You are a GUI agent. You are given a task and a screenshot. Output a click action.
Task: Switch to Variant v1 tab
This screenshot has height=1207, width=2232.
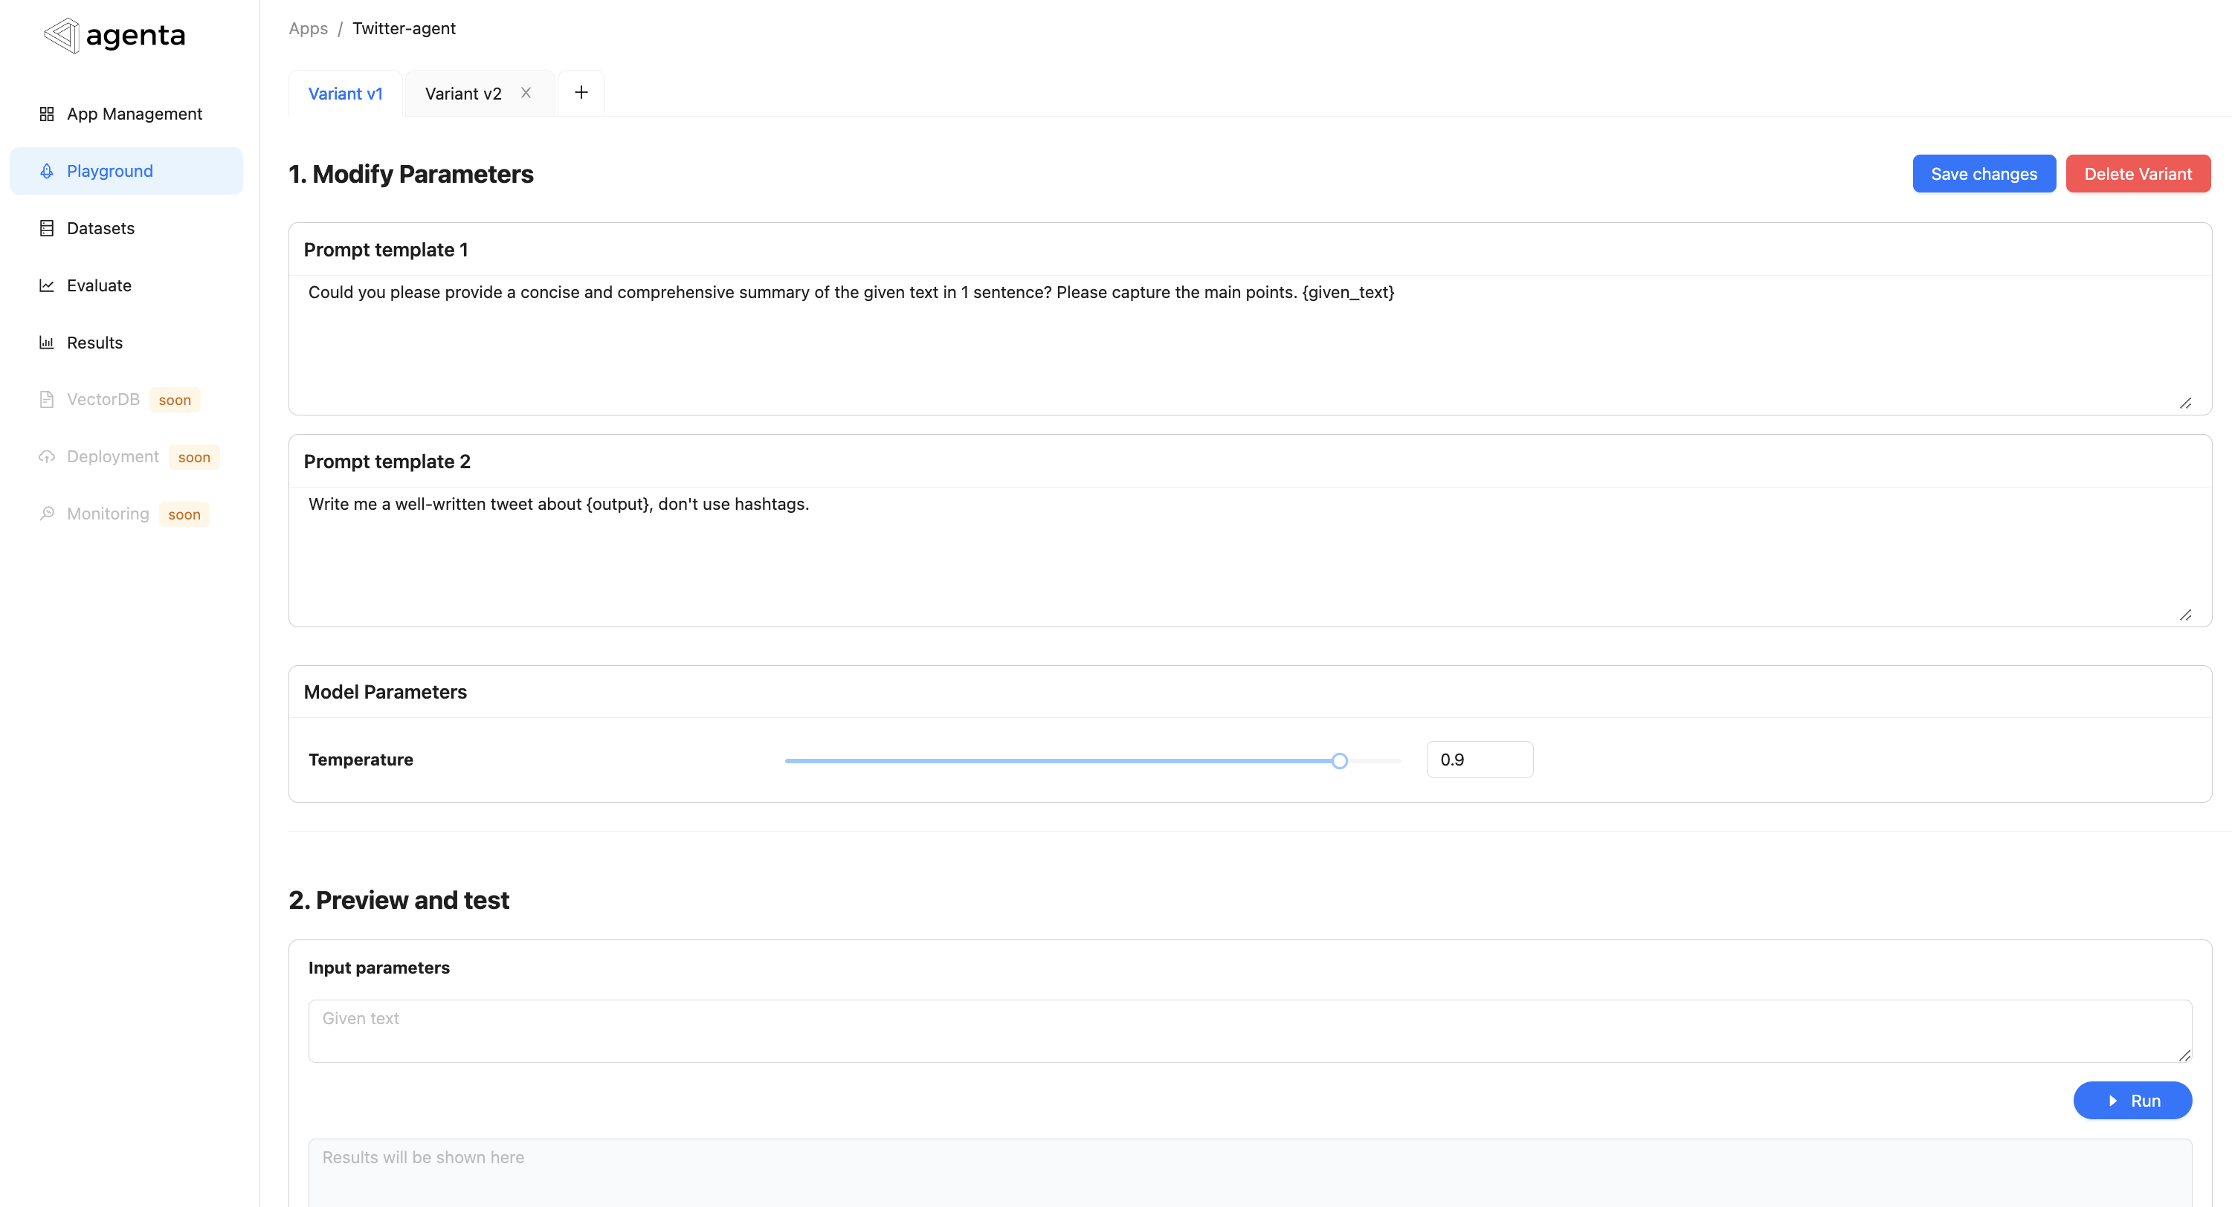[345, 94]
